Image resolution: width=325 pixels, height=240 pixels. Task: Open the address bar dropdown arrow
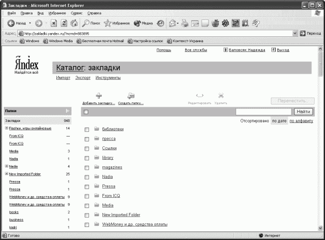[295, 34]
